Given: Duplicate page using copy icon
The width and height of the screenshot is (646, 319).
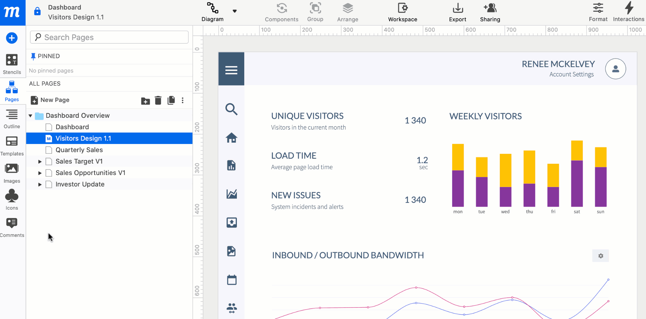Looking at the screenshot, I should [x=171, y=100].
